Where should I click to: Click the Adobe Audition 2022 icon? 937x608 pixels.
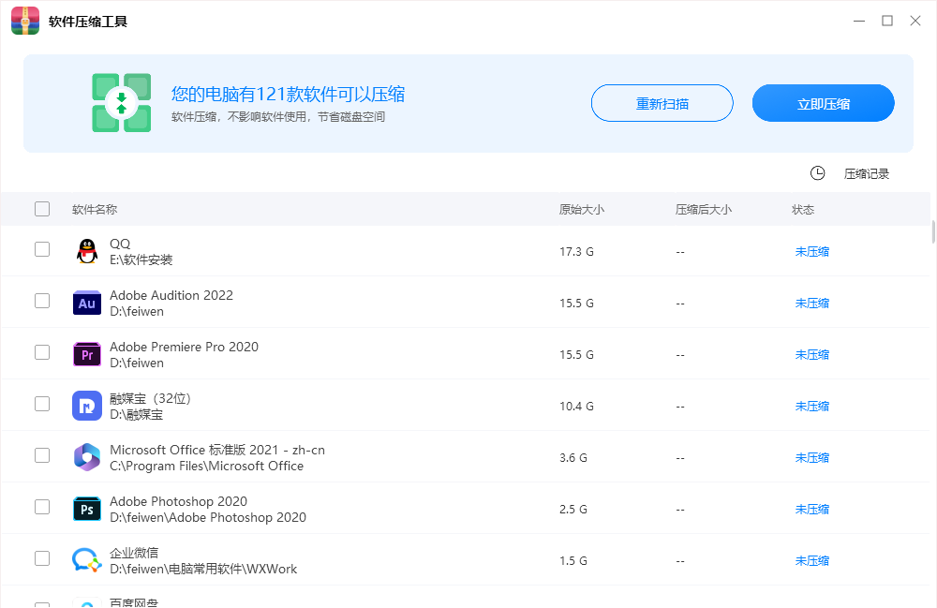tap(86, 301)
